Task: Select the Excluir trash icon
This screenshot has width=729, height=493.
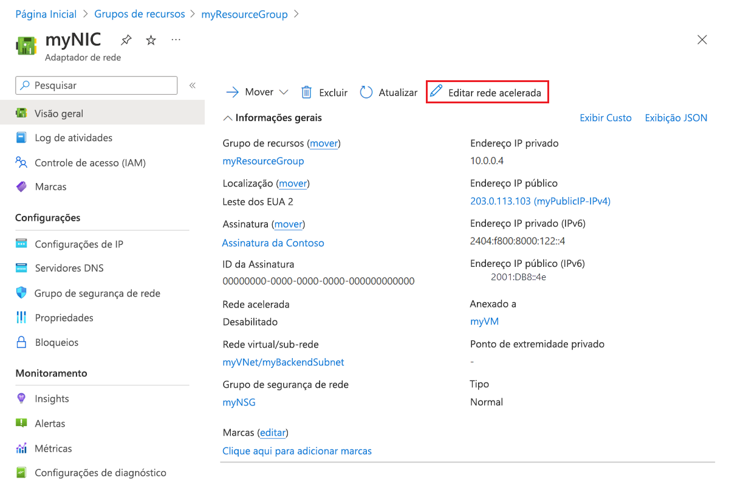Action: click(306, 92)
